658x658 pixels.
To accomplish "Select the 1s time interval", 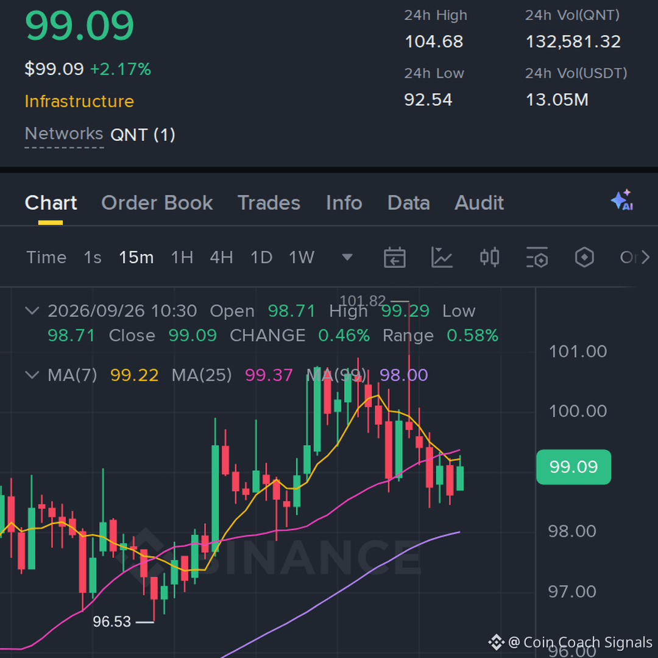I will click(93, 257).
